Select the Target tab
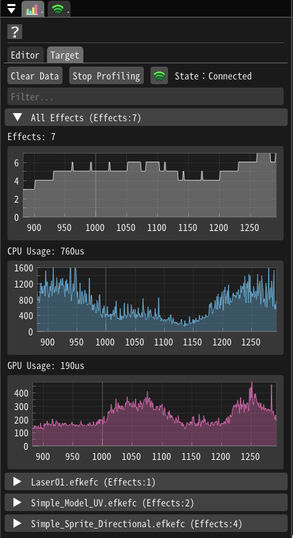 click(65, 55)
